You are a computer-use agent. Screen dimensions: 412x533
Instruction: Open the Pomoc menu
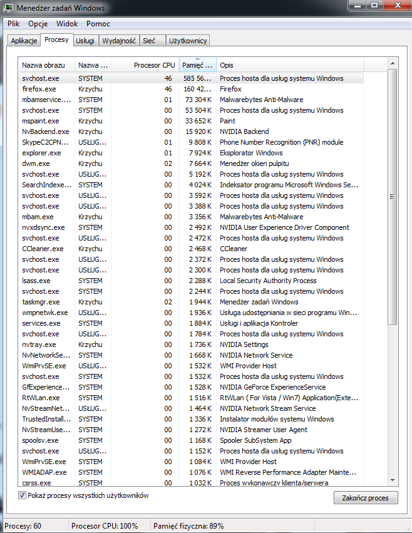pyautogui.click(x=98, y=24)
